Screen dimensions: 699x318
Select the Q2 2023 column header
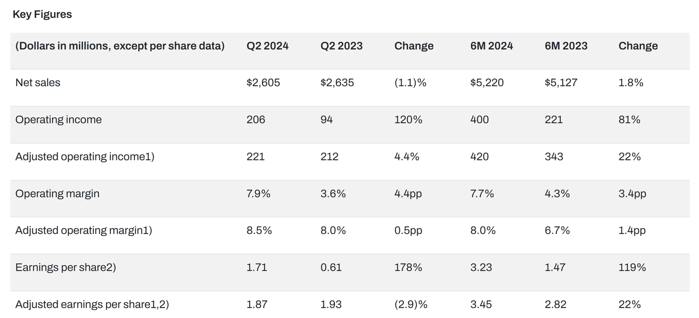(x=341, y=46)
